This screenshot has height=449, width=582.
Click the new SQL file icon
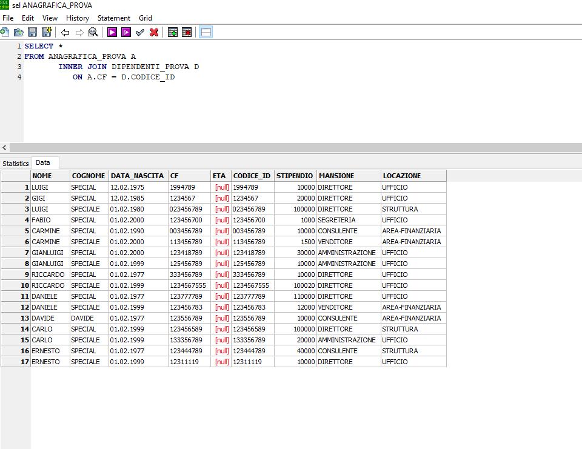tap(5, 32)
